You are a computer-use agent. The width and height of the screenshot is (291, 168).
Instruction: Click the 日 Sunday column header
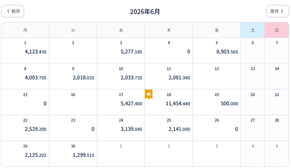(x=277, y=30)
